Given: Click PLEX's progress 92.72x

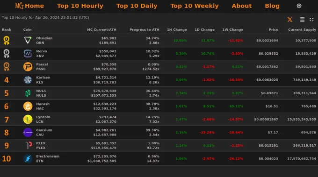Looking at the screenshot, I should (x=153, y=148).
